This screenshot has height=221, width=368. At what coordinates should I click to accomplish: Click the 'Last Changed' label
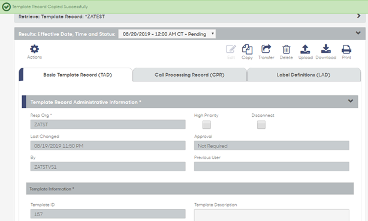[45, 137]
